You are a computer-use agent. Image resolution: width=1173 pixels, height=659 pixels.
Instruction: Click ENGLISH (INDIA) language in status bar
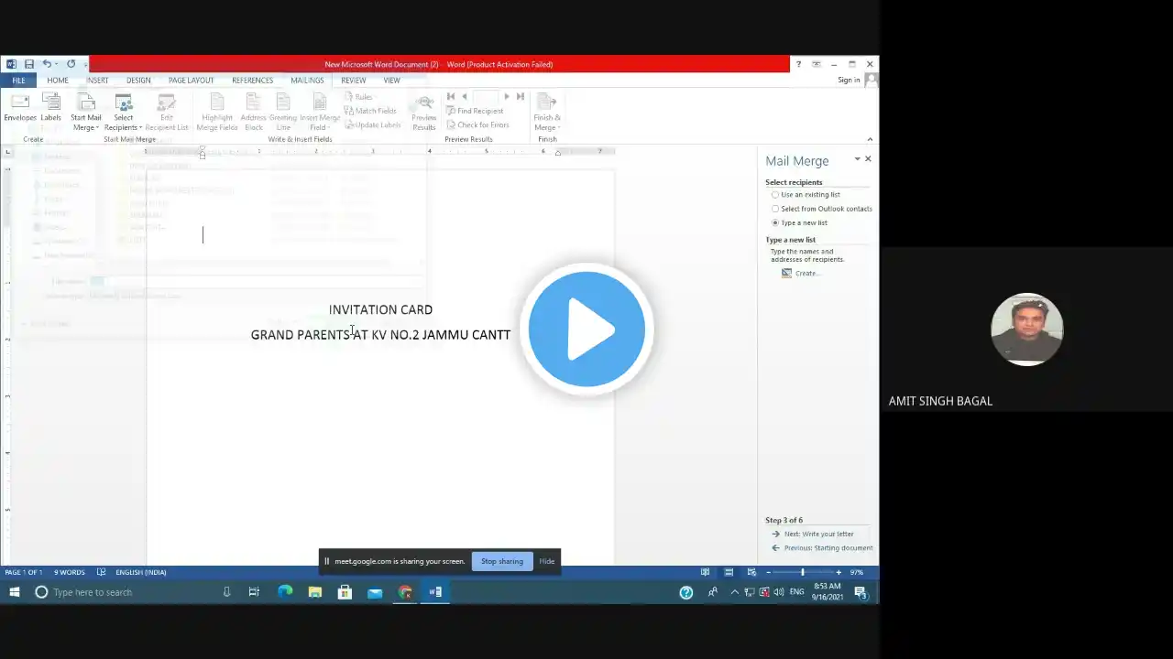coord(140,572)
